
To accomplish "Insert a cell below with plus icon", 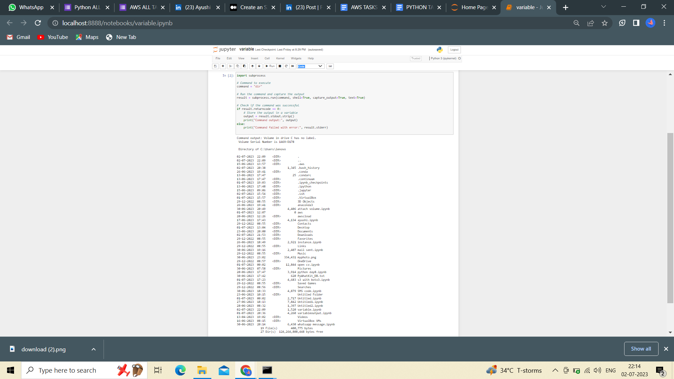I will click(x=223, y=66).
